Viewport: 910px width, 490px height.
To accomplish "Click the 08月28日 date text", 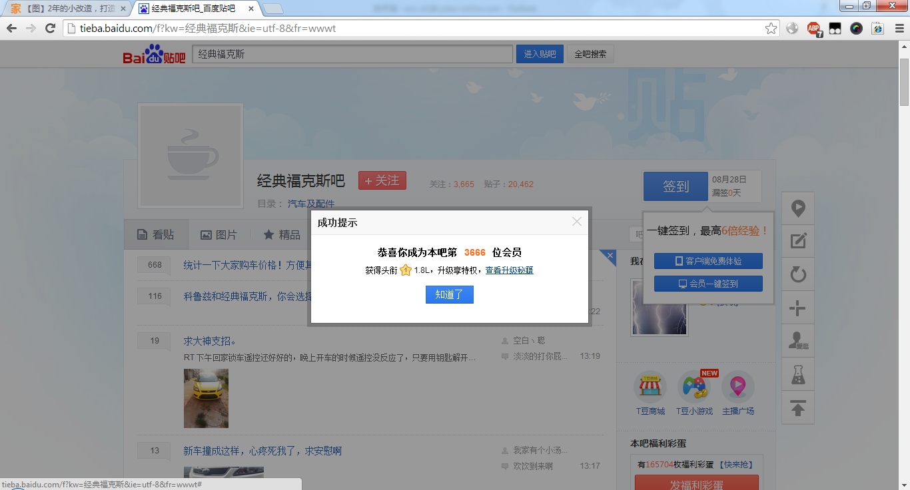I will coord(729,180).
